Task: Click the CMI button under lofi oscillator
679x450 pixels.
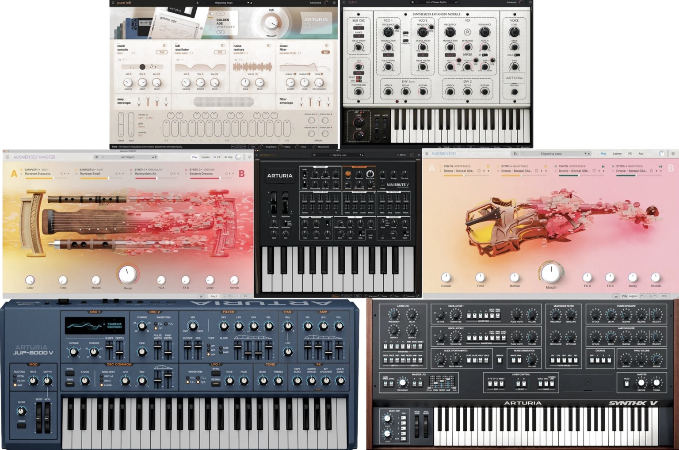Action: [x=220, y=52]
